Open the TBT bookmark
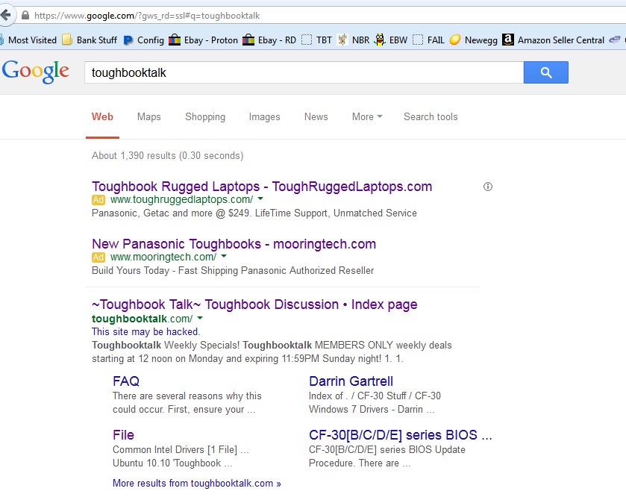Screen dimensions: 626x503 tap(316, 40)
